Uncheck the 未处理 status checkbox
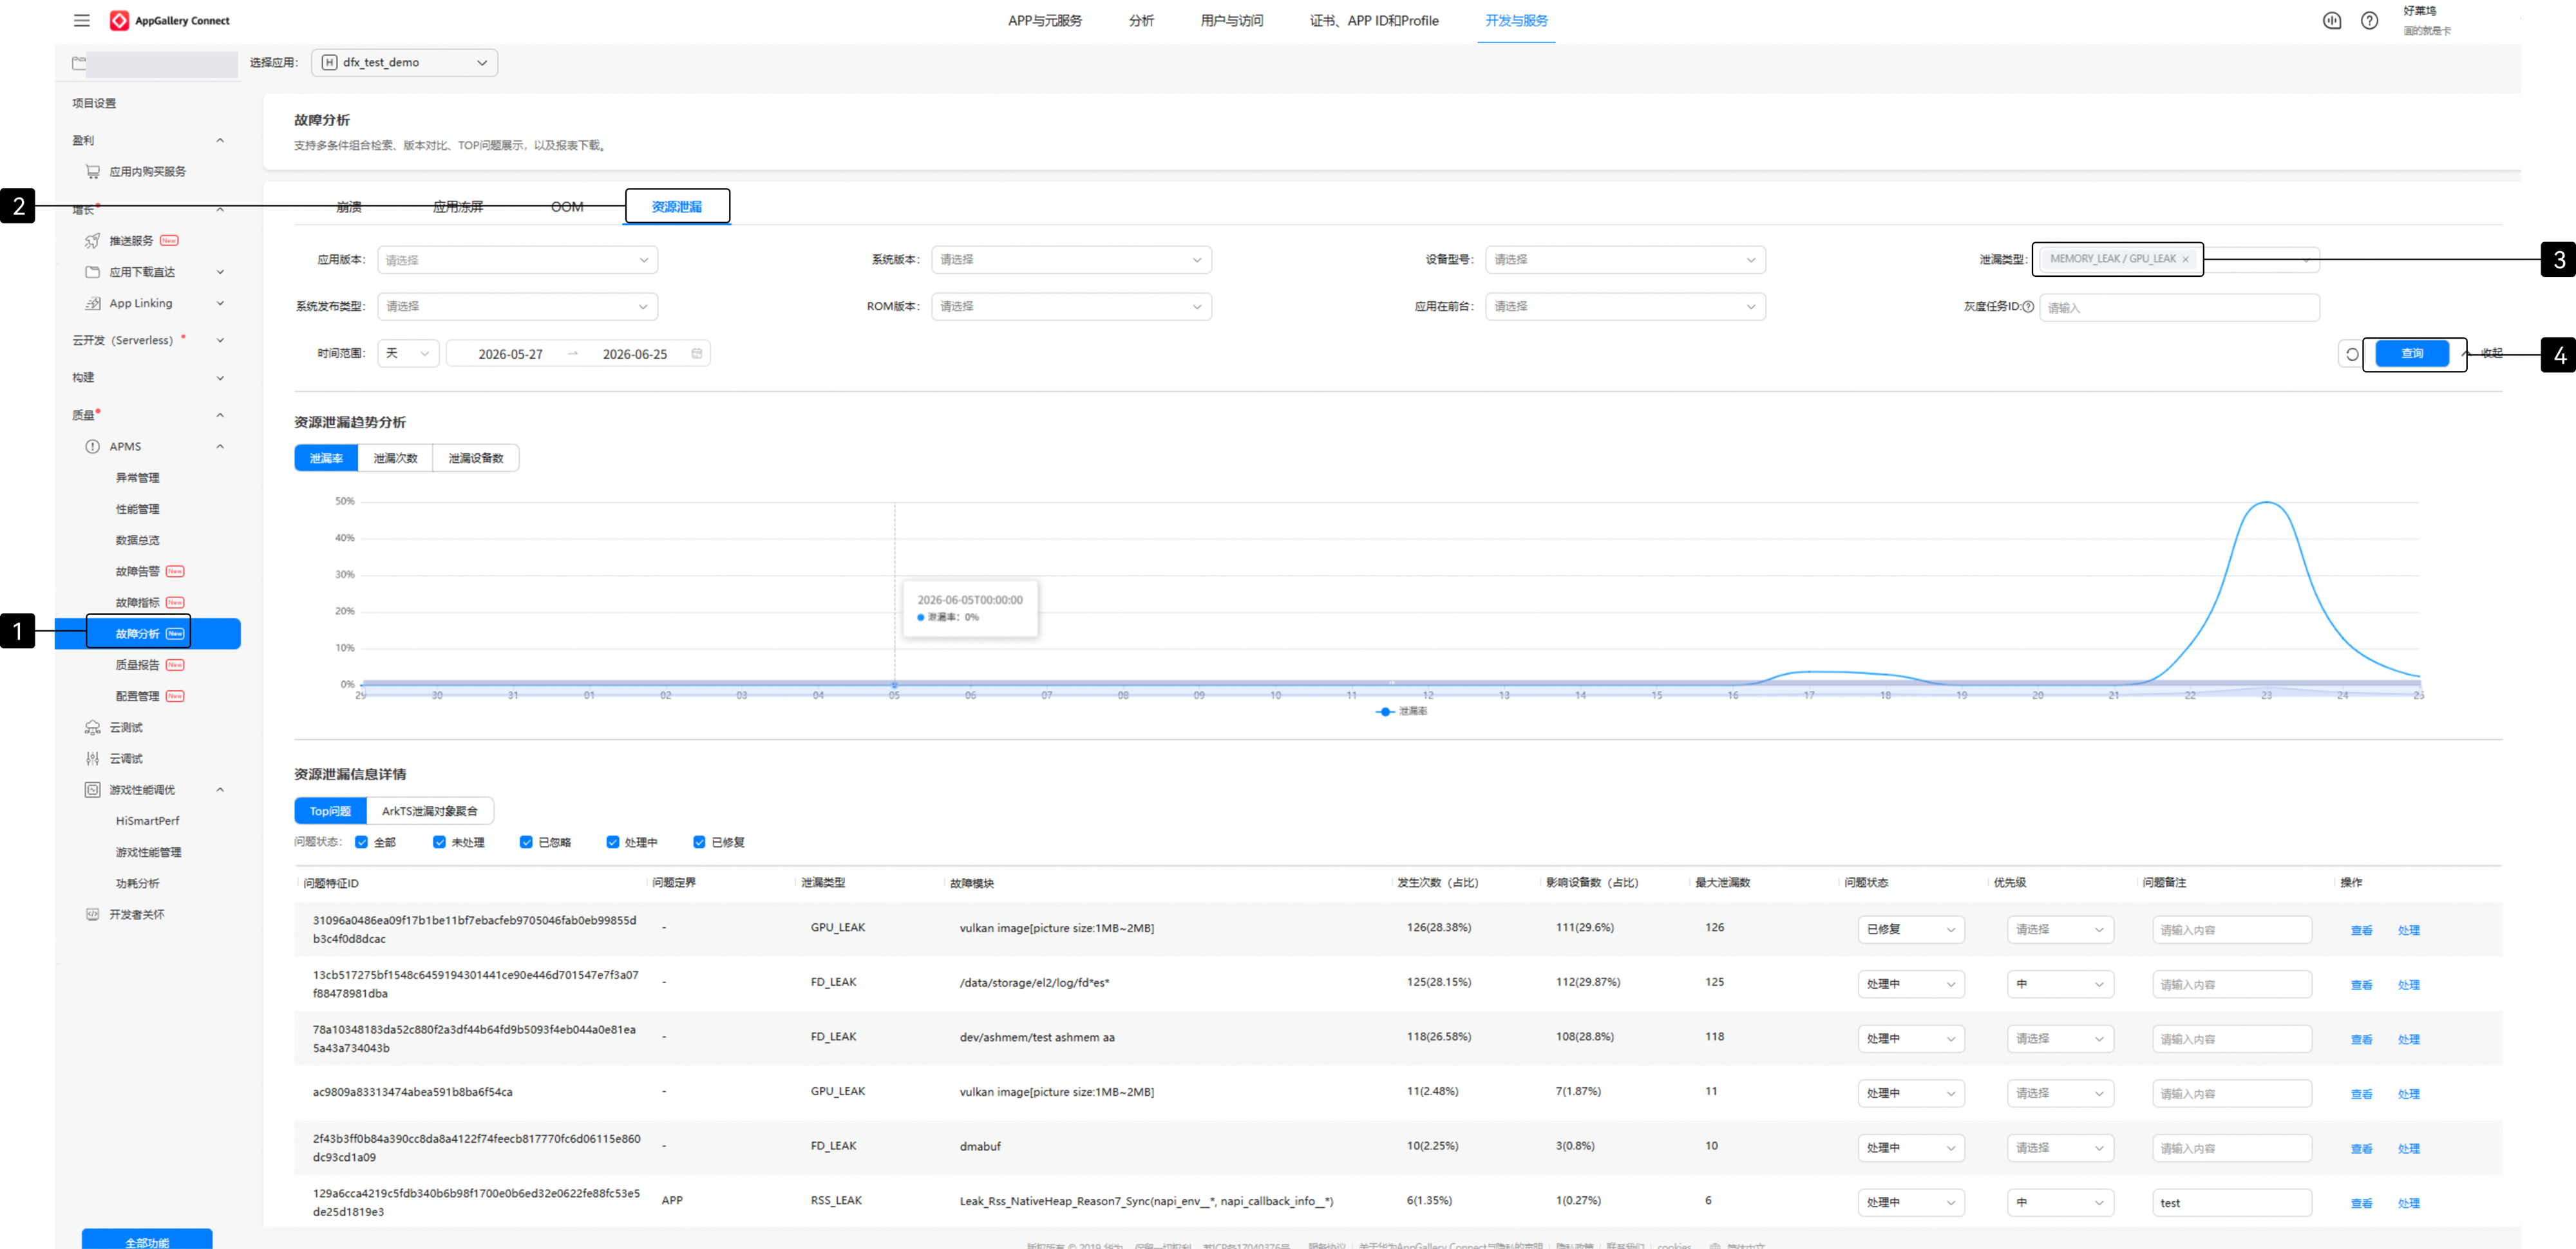The width and height of the screenshot is (2576, 1249). [439, 842]
